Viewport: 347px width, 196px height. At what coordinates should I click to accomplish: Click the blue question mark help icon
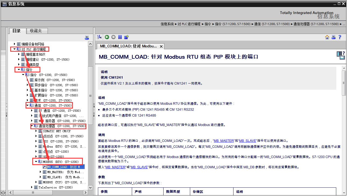click(x=340, y=37)
